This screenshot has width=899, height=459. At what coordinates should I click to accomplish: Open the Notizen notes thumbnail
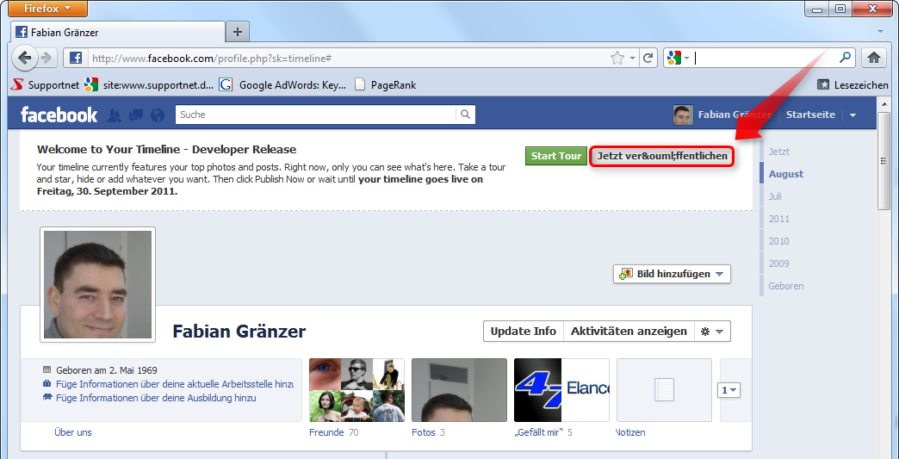point(664,390)
